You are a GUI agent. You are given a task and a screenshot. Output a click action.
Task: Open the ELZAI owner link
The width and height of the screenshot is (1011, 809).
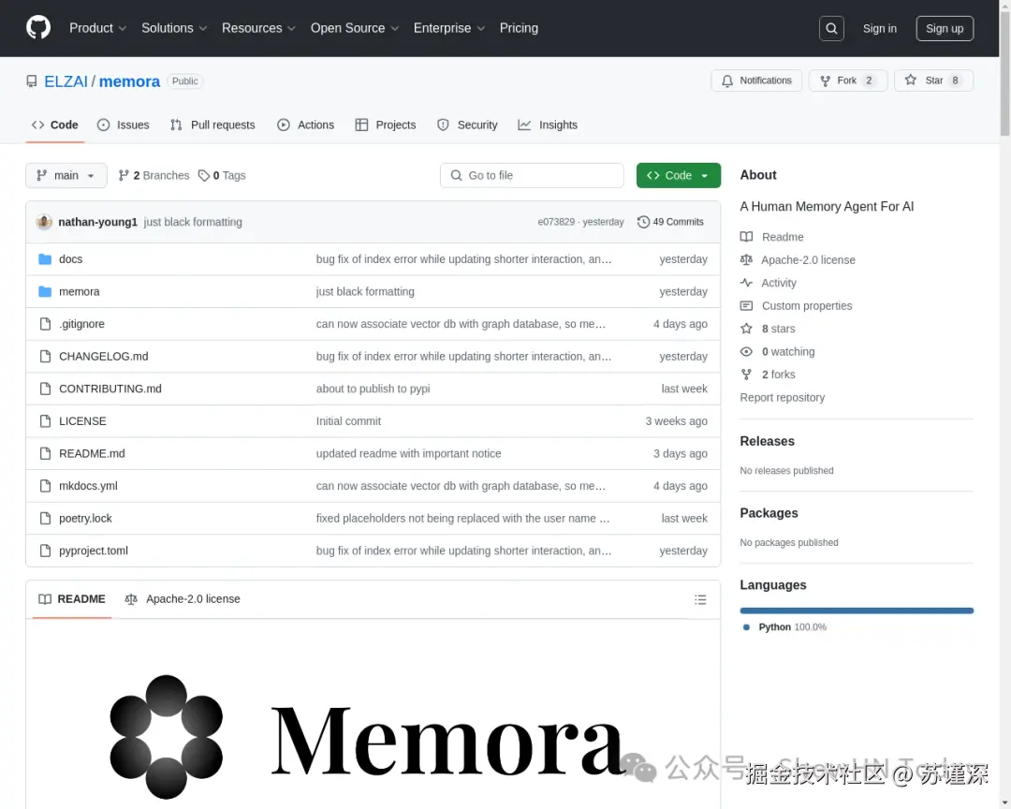[66, 81]
